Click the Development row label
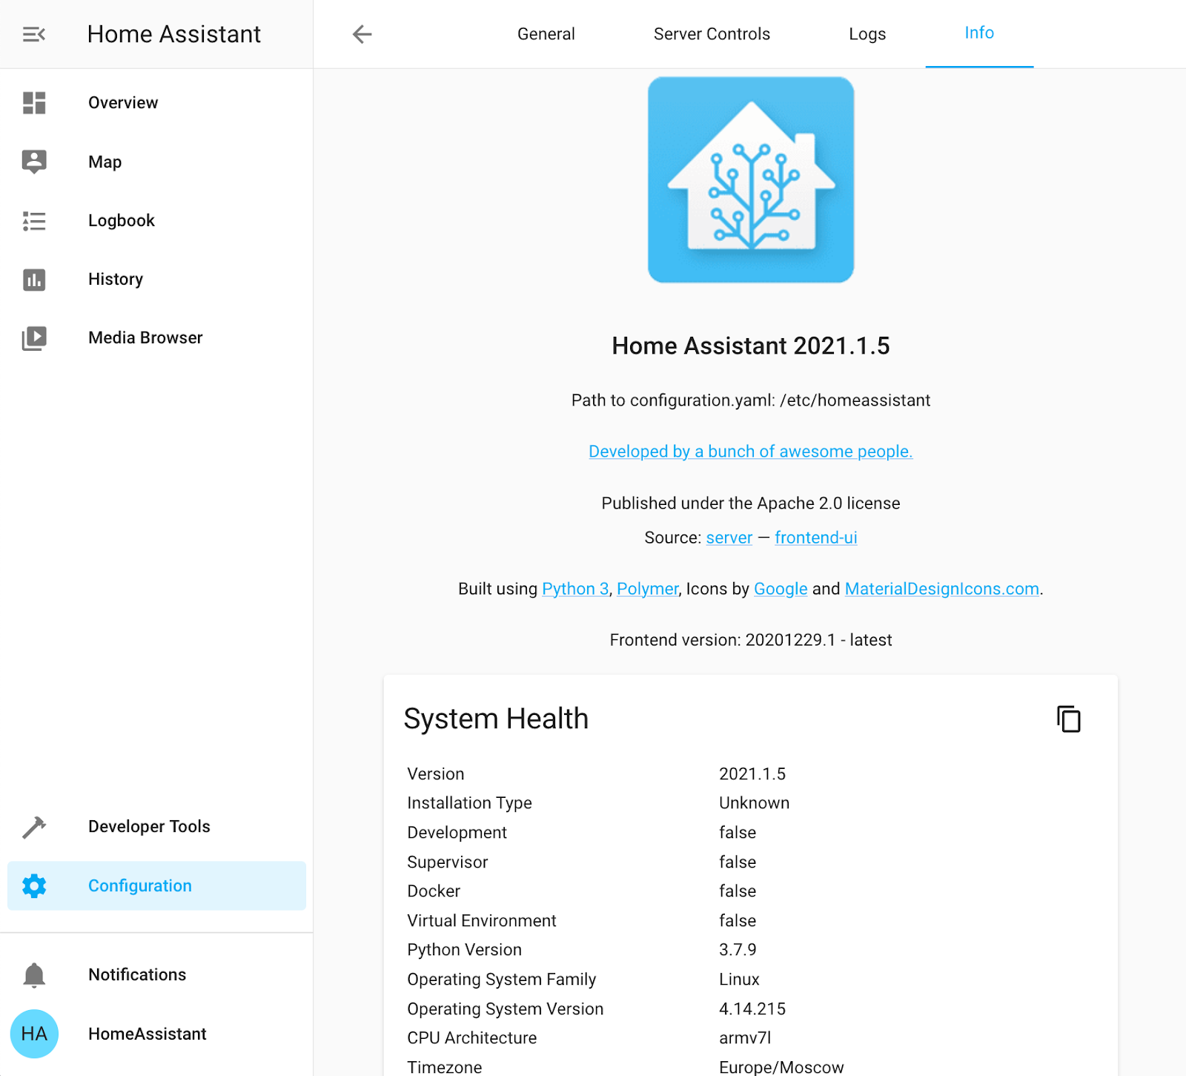 tap(457, 833)
